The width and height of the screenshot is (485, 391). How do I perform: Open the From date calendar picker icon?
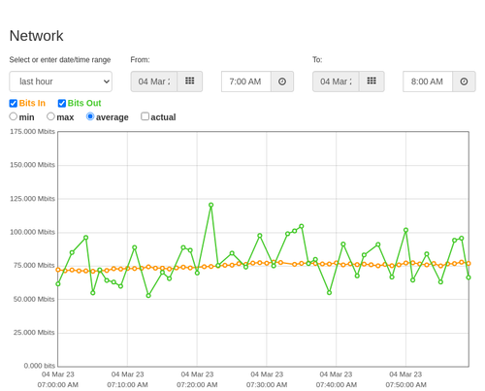(x=190, y=81)
